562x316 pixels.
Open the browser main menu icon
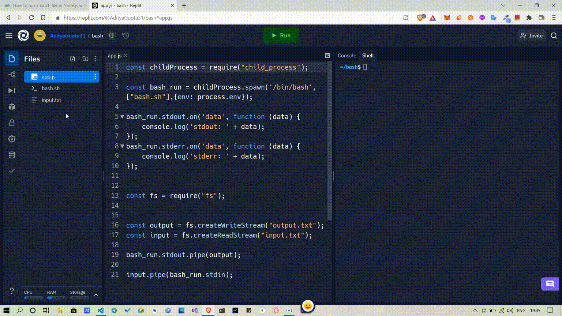[554, 18]
